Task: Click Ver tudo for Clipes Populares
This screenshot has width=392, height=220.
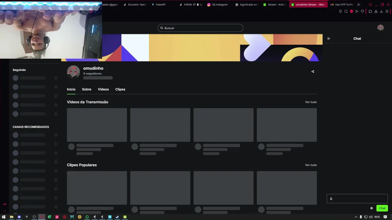Action: (311, 165)
